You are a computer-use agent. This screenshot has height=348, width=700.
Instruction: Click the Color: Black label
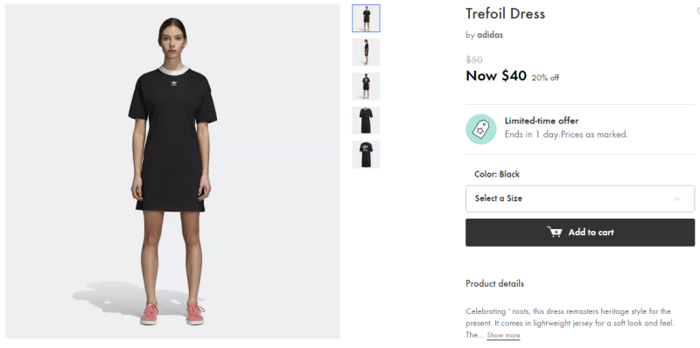tap(497, 174)
